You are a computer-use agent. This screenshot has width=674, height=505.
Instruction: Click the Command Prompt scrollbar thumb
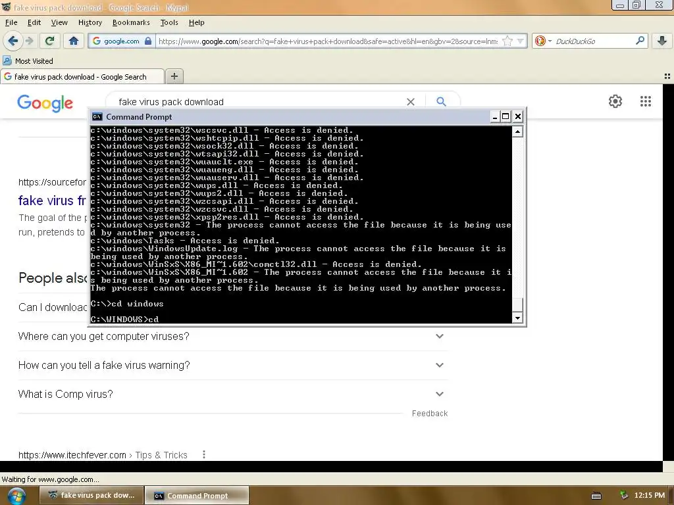(x=517, y=305)
